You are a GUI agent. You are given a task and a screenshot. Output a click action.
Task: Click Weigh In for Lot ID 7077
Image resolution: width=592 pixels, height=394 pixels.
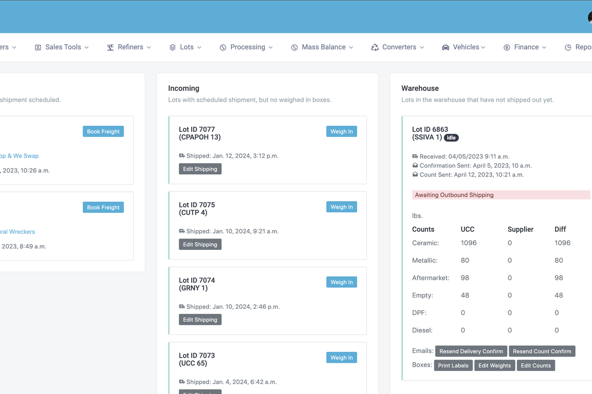point(341,131)
